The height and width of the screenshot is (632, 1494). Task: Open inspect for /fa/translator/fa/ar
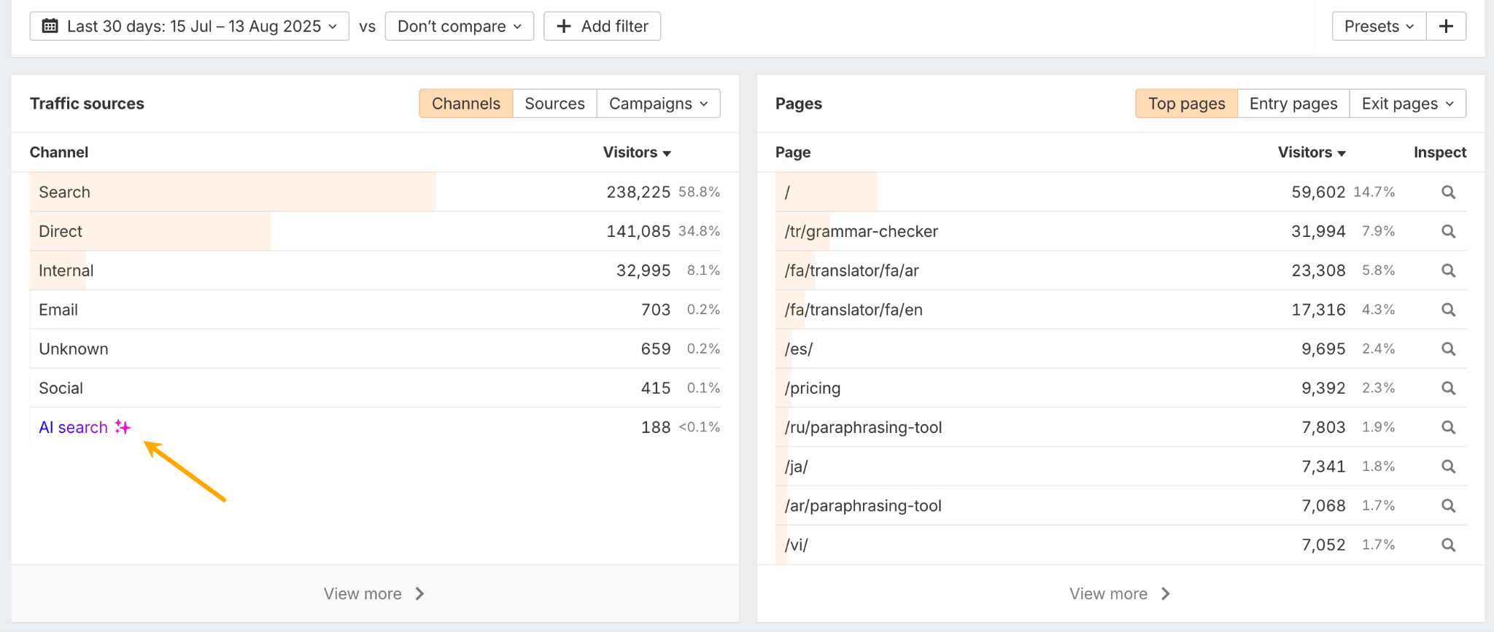point(1448,271)
